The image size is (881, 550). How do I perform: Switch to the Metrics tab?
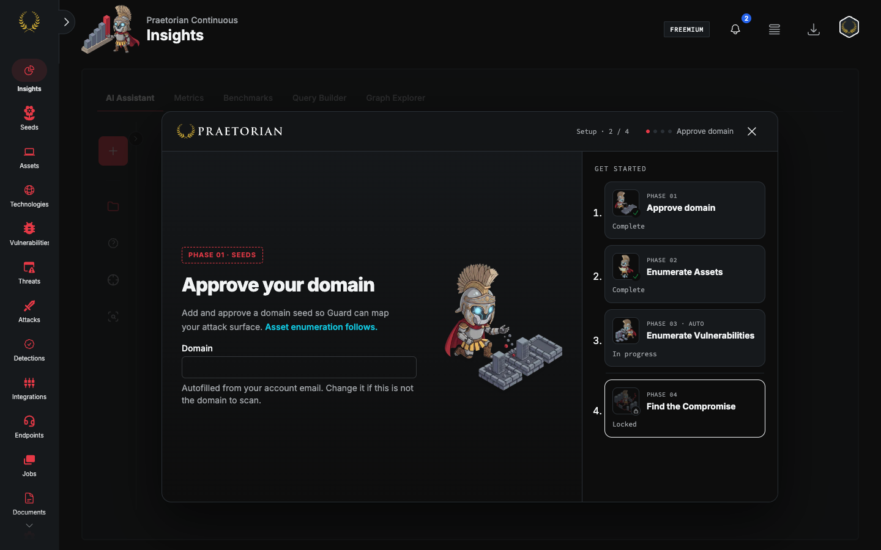[189, 98]
